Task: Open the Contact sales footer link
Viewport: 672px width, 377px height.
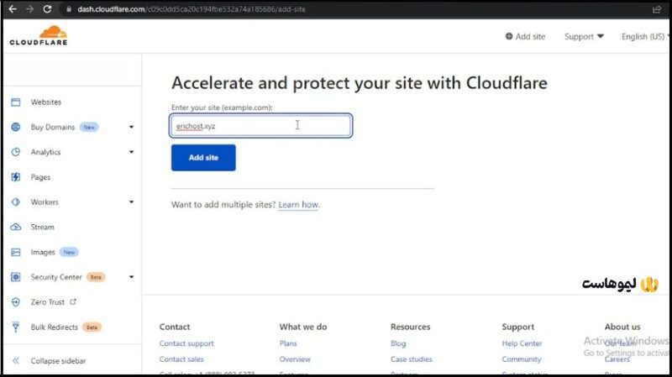Action: point(181,359)
